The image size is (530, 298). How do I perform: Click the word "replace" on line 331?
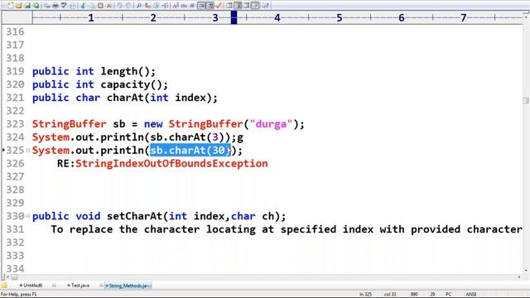[91, 229]
